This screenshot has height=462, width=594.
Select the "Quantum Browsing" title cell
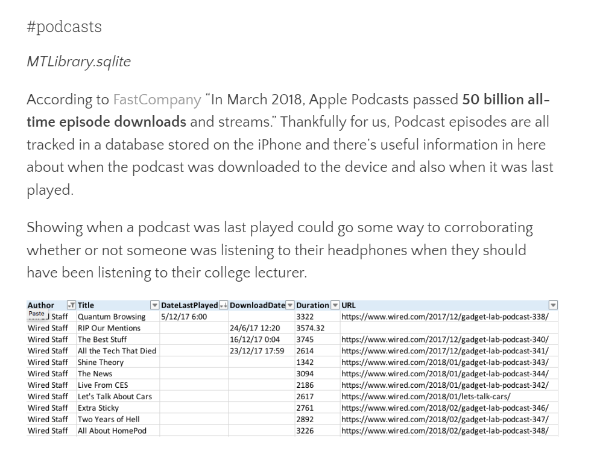tap(112, 317)
